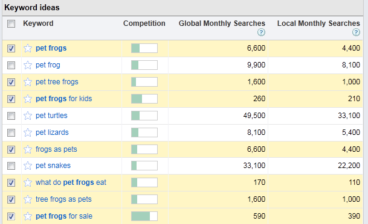Screen dimensions: 368x224
Task: Check the 'pet snakes' row checkbox
Action: (x=11, y=166)
